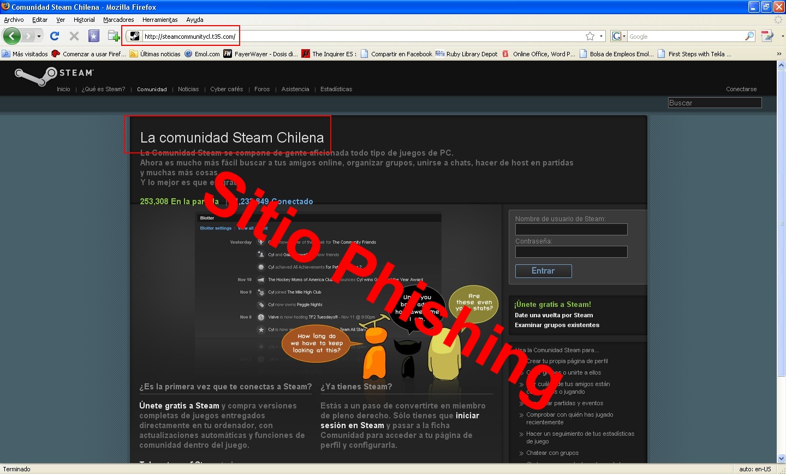Open the Historial menu

pos(84,20)
